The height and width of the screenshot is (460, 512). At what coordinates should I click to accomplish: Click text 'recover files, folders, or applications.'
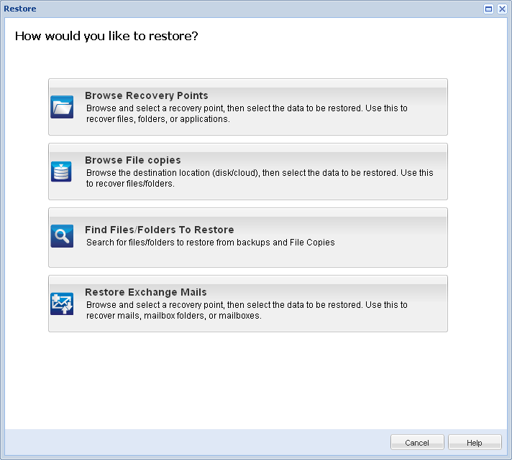pos(158,119)
